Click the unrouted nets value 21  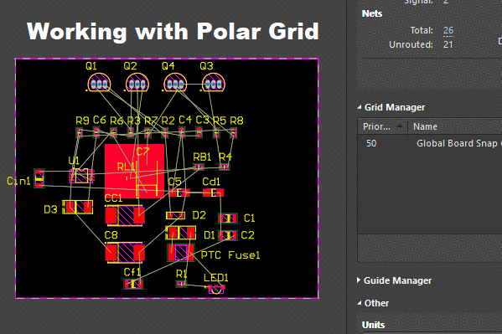pyautogui.click(x=448, y=44)
